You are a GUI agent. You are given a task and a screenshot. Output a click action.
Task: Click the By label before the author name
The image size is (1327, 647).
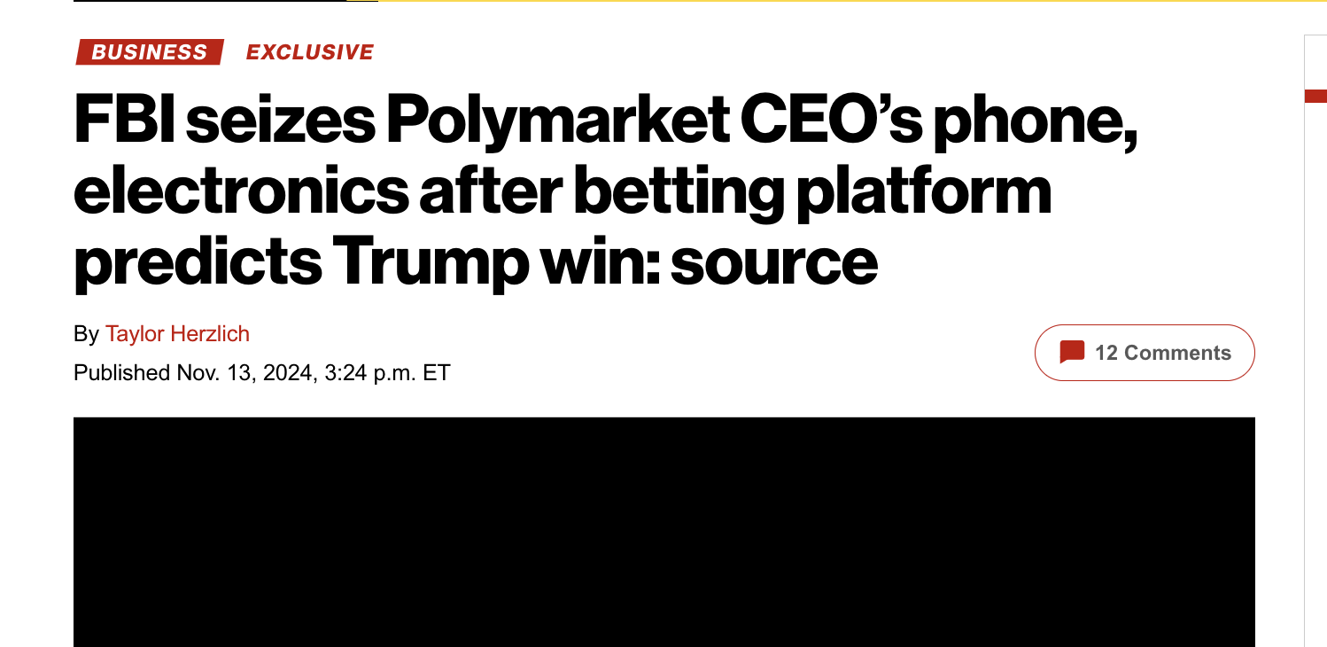(x=86, y=334)
